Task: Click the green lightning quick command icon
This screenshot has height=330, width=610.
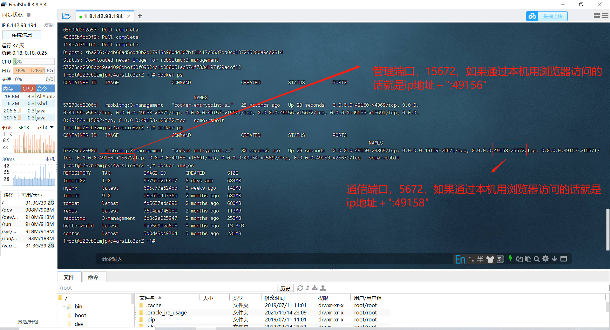Action: (x=510, y=259)
